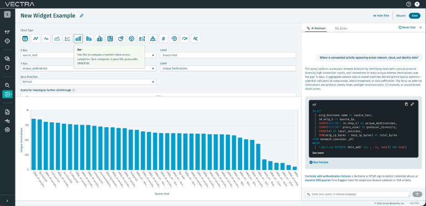This screenshot has height=206, width=426.
Task: Click the Run Preview link
Action: tap(319, 162)
